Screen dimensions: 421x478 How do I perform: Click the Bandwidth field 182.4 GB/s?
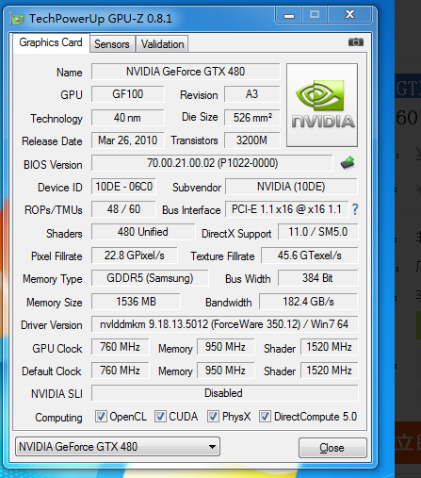point(308,302)
